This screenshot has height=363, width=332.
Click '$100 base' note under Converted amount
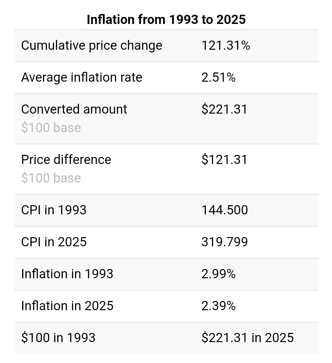(x=51, y=127)
